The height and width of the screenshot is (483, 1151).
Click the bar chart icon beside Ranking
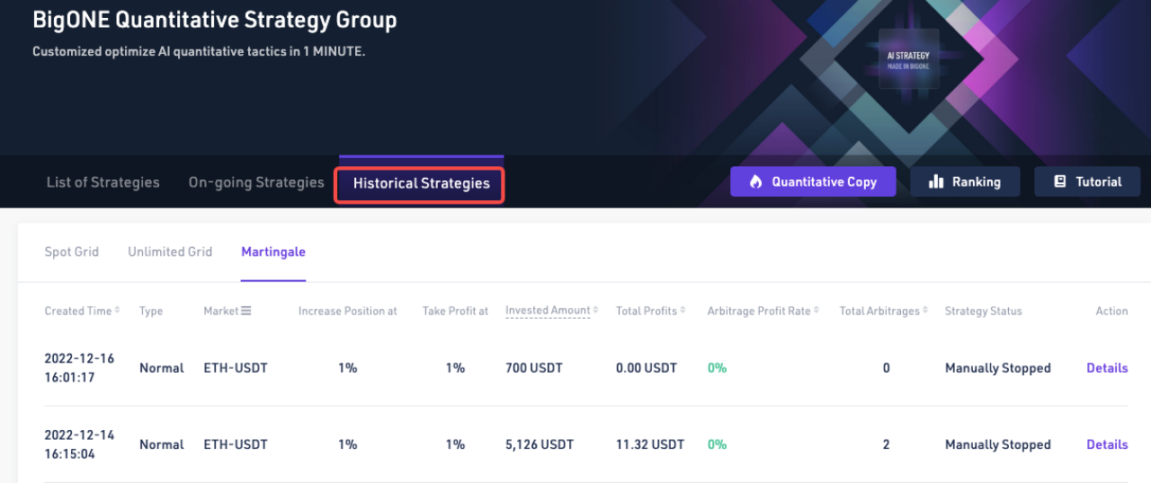pos(935,181)
